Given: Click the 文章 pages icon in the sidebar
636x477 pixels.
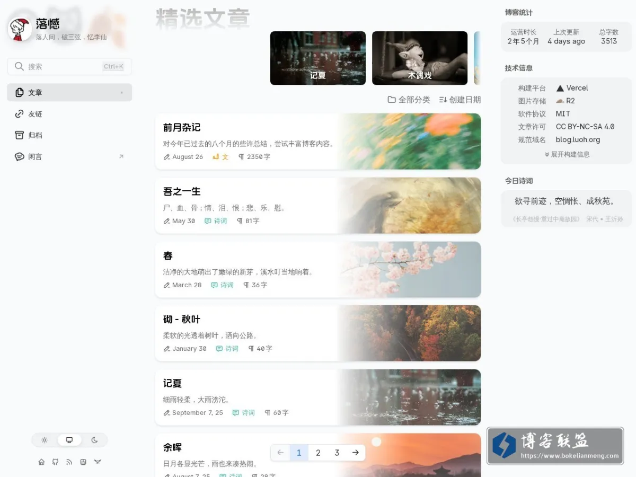Looking at the screenshot, I should [x=20, y=92].
